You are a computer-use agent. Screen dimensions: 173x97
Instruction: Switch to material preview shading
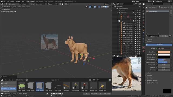pos(106,7)
